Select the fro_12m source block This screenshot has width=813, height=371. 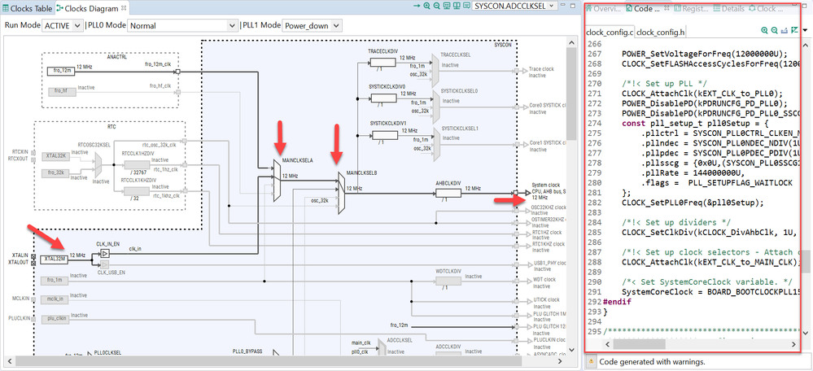(x=61, y=71)
